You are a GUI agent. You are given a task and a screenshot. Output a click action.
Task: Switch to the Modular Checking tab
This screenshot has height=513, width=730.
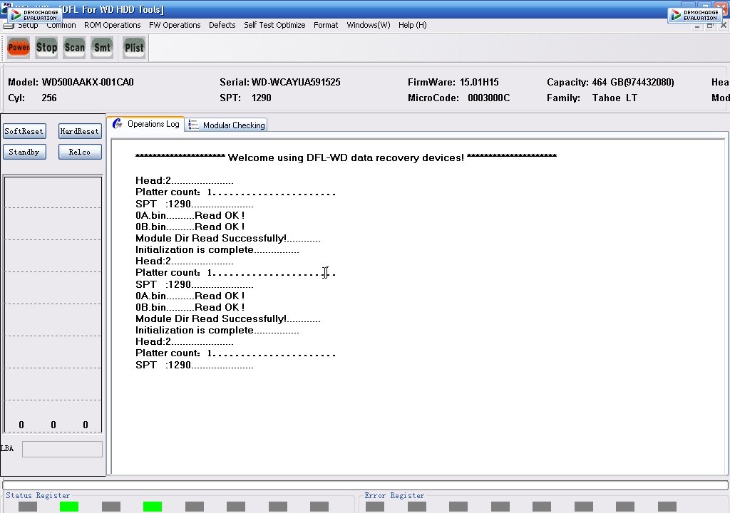click(226, 125)
